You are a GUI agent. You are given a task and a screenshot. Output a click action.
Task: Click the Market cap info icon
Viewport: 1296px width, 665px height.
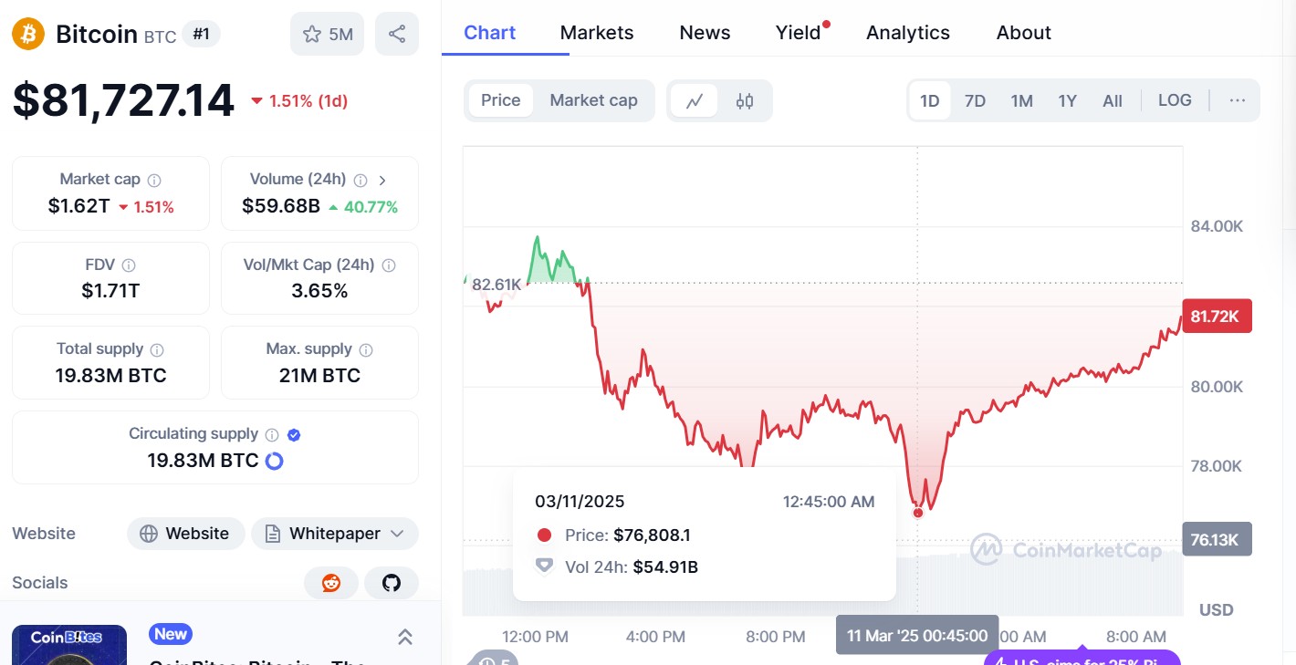tap(154, 180)
